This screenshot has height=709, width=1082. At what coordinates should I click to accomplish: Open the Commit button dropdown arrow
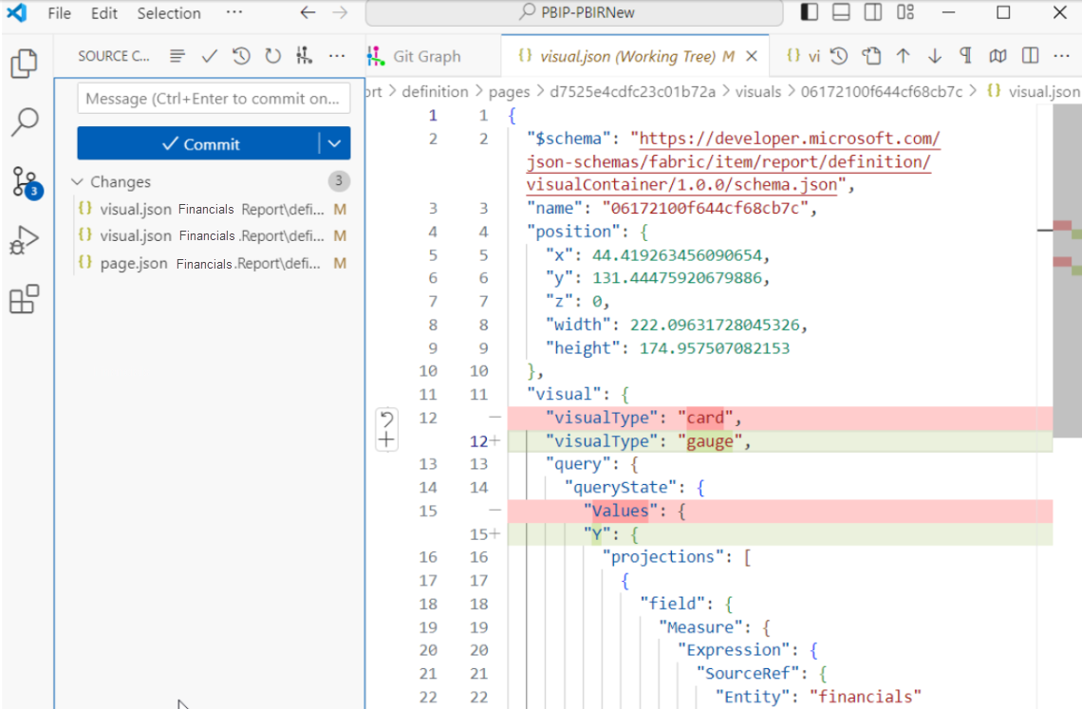pos(334,143)
